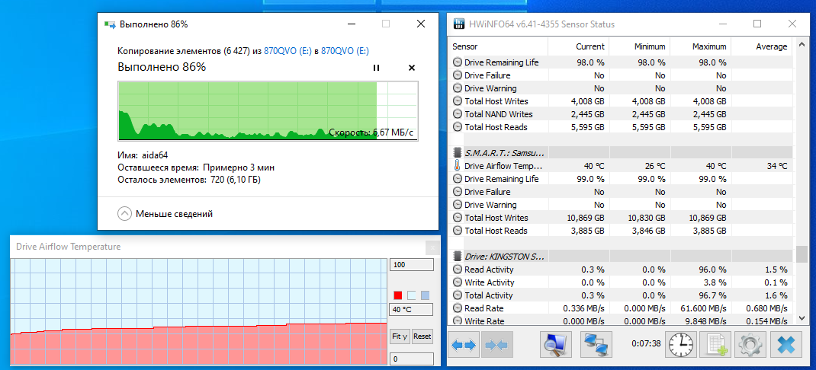This screenshot has height=370, width=816.
Task: Click the Имя: aida64 line in copy dialog
Action: [143, 155]
